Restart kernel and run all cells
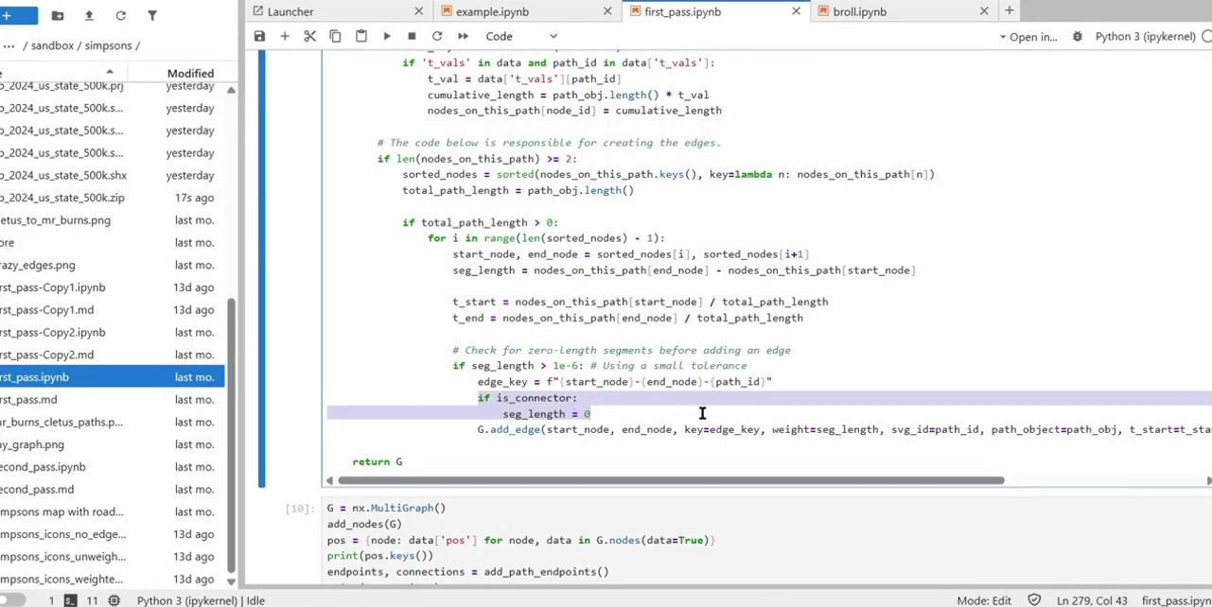Image resolution: width=1212 pixels, height=607 pixels. click(x=462, y=36)
